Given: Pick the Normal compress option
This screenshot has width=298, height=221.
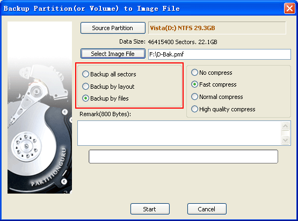Looking at the screenshot, I should pos(217,97).
